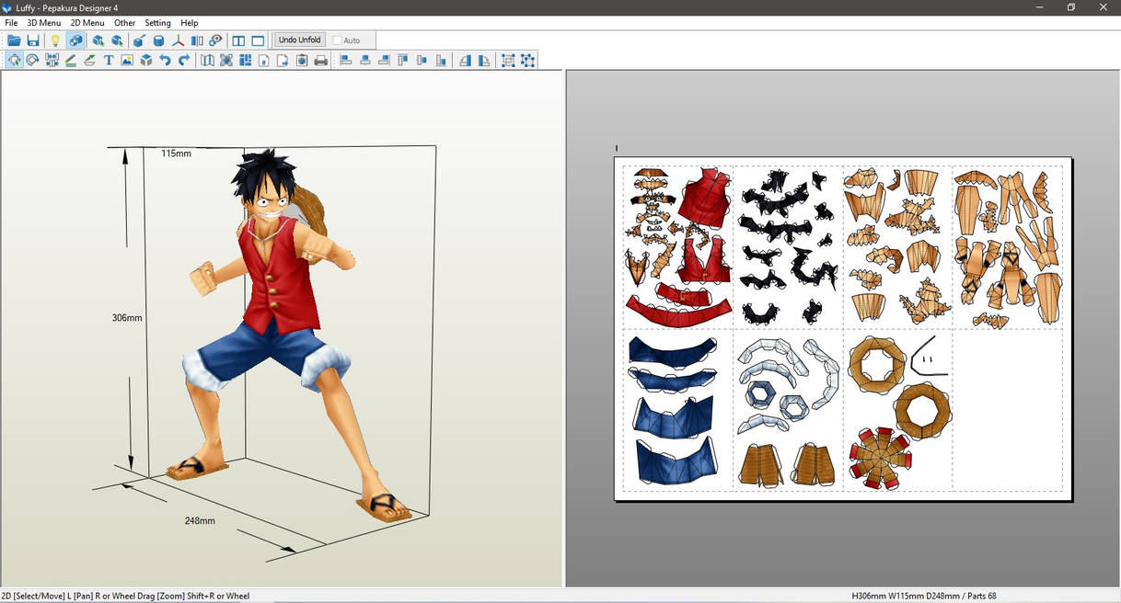Click the 115mm width dimension label
The width and height of the screenshot is (1121, 603).
[x=176, y=154]
